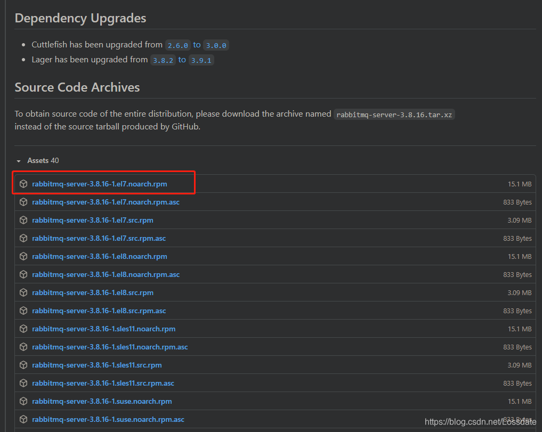542x432 pixels.
Task: Click package icon beside sles11.noarch.rpm.asc
Action: click(23, 347)
